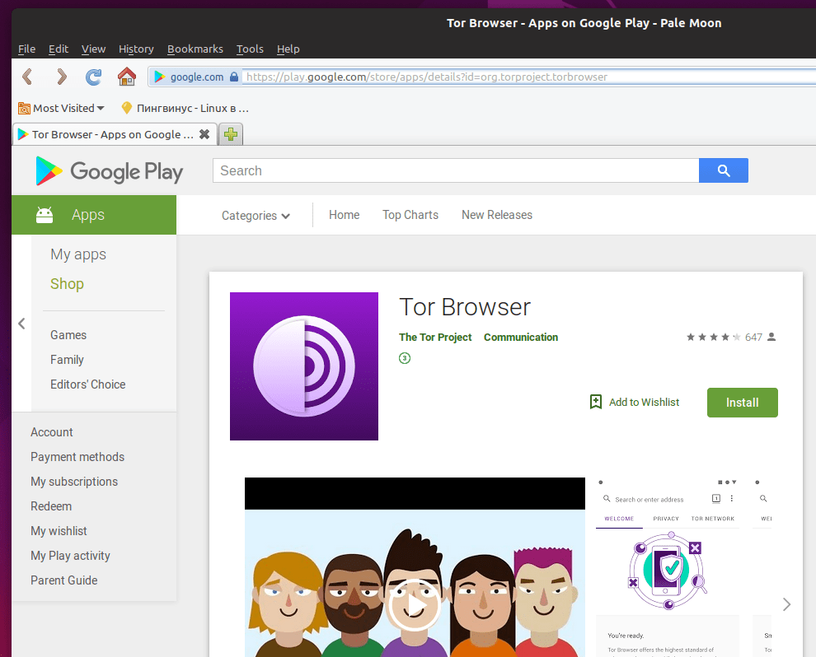The image size is (816, 657).
Task: Go to the Home navigation link
Action: (x=344, y=215)
